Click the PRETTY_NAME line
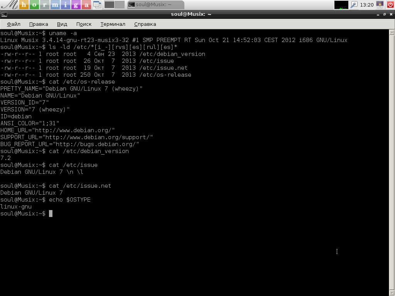 (71, 89)
